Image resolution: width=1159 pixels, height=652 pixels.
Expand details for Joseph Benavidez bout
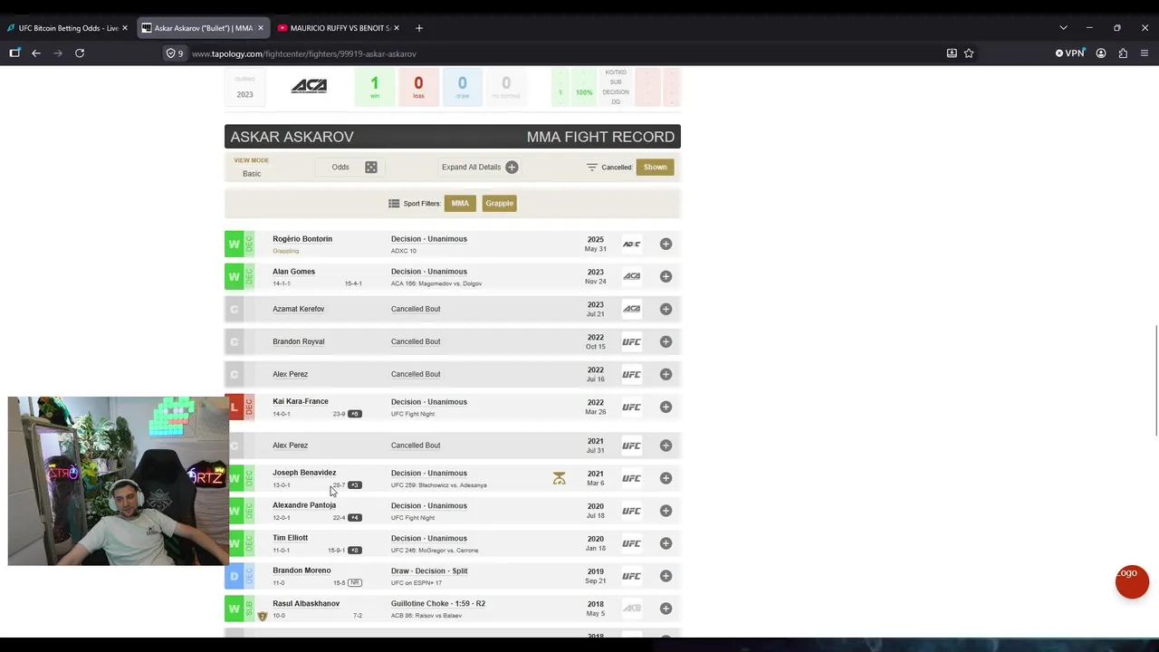(666, 478)
